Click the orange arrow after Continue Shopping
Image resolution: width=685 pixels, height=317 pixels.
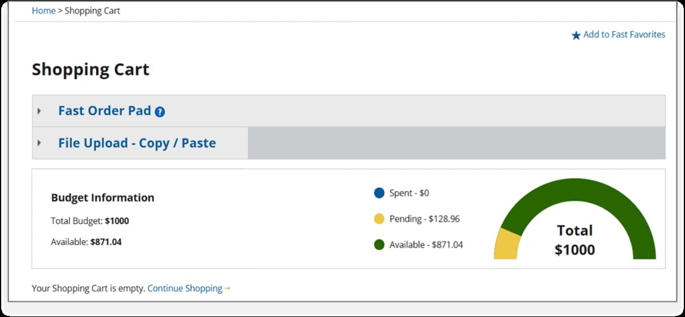(x=227, y=289)
